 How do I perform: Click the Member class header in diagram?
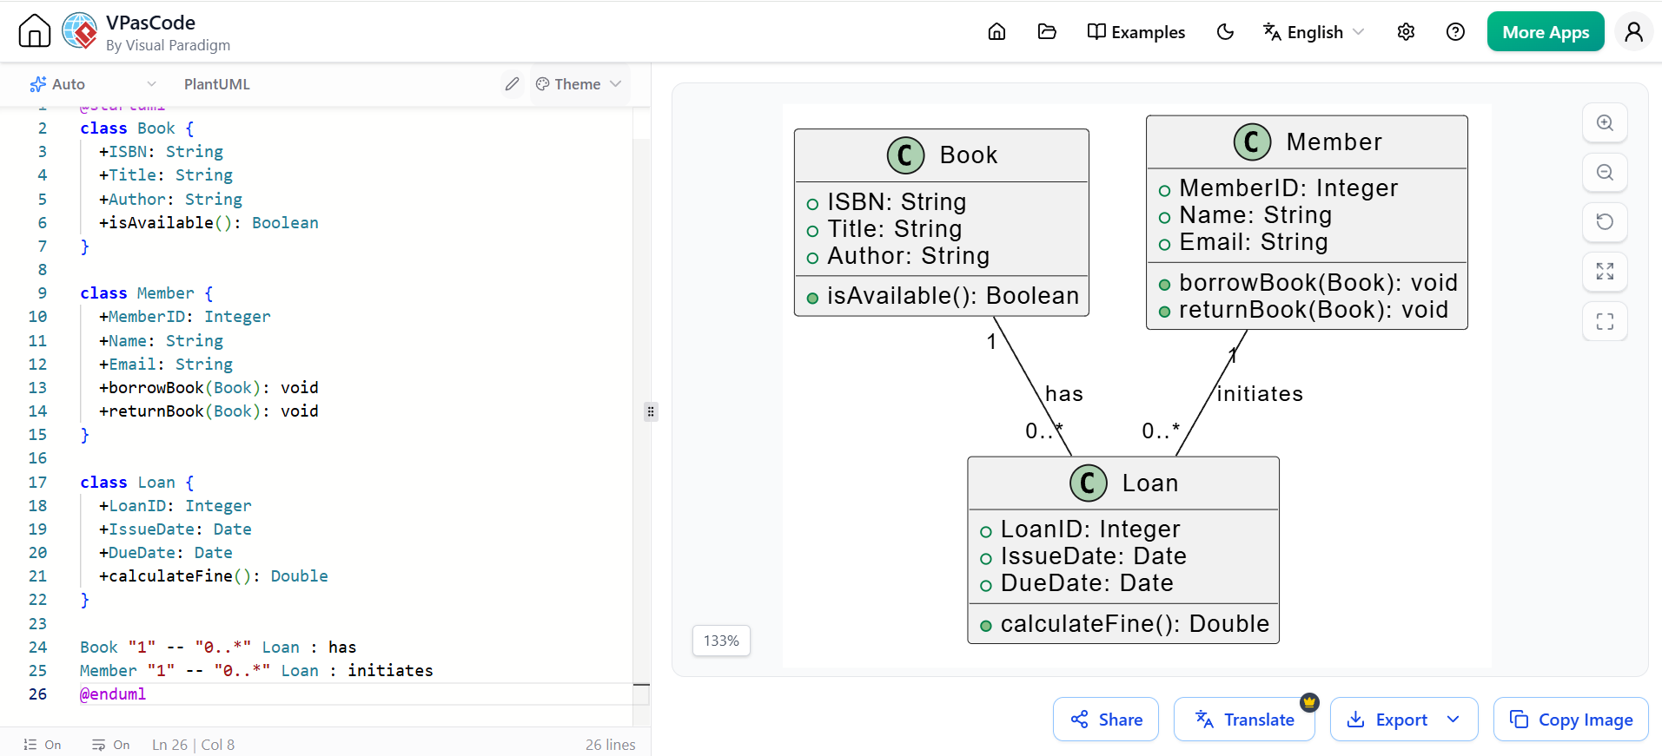pyautogui.click(x=1307, y=141)
